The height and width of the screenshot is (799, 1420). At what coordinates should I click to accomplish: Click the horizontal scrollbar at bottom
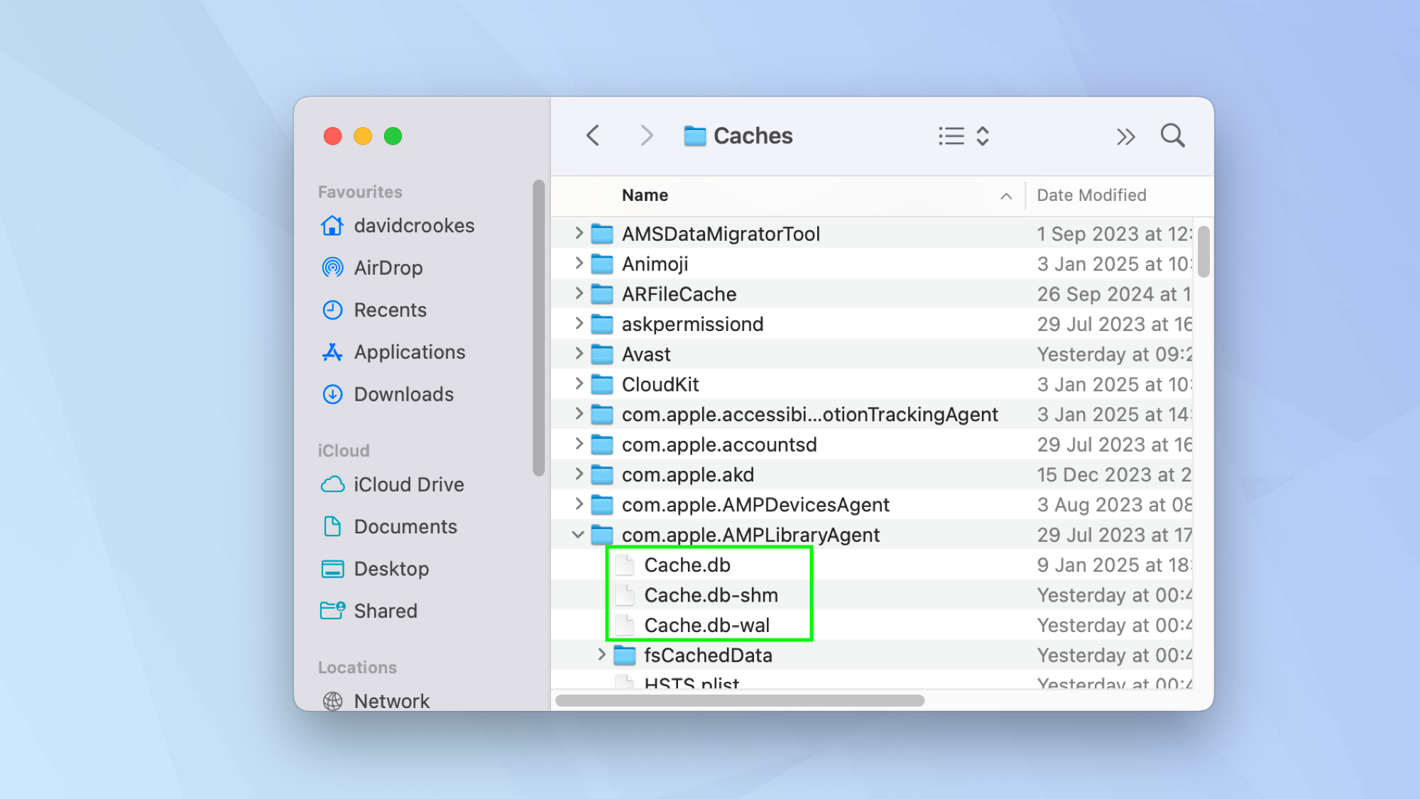coord(739,700)
